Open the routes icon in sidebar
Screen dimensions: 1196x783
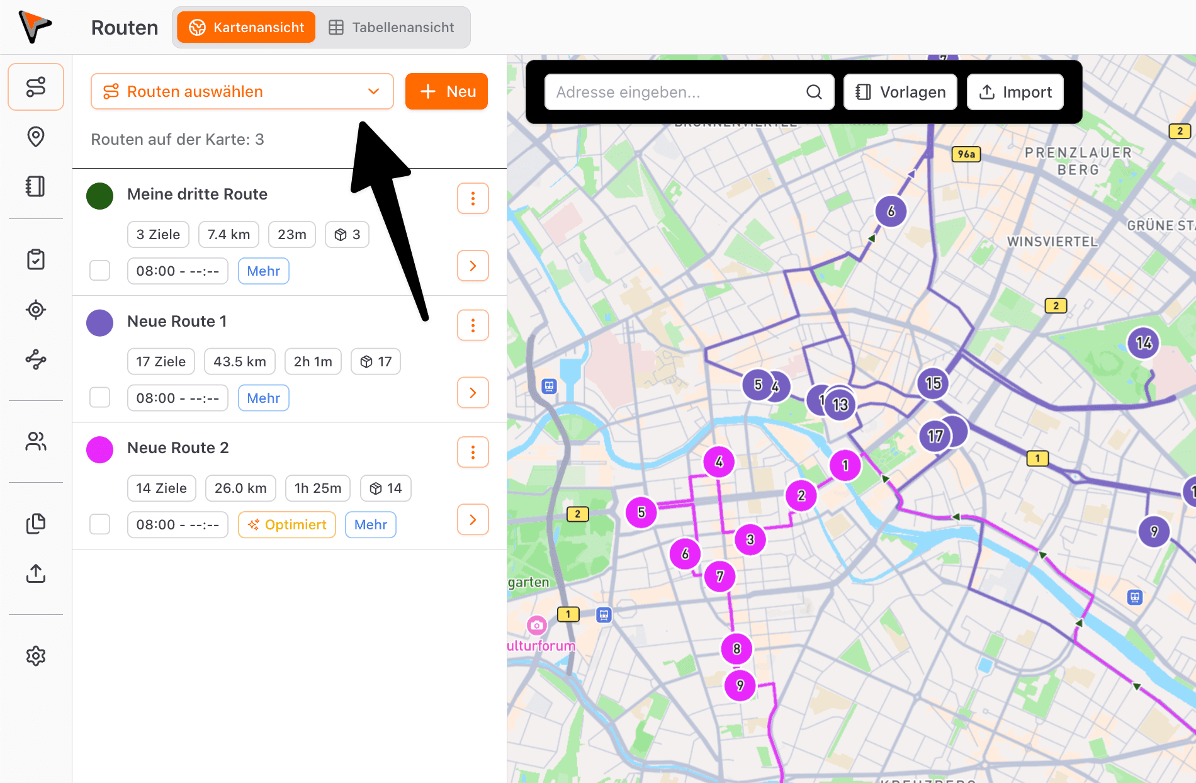[x=36, y=87]
